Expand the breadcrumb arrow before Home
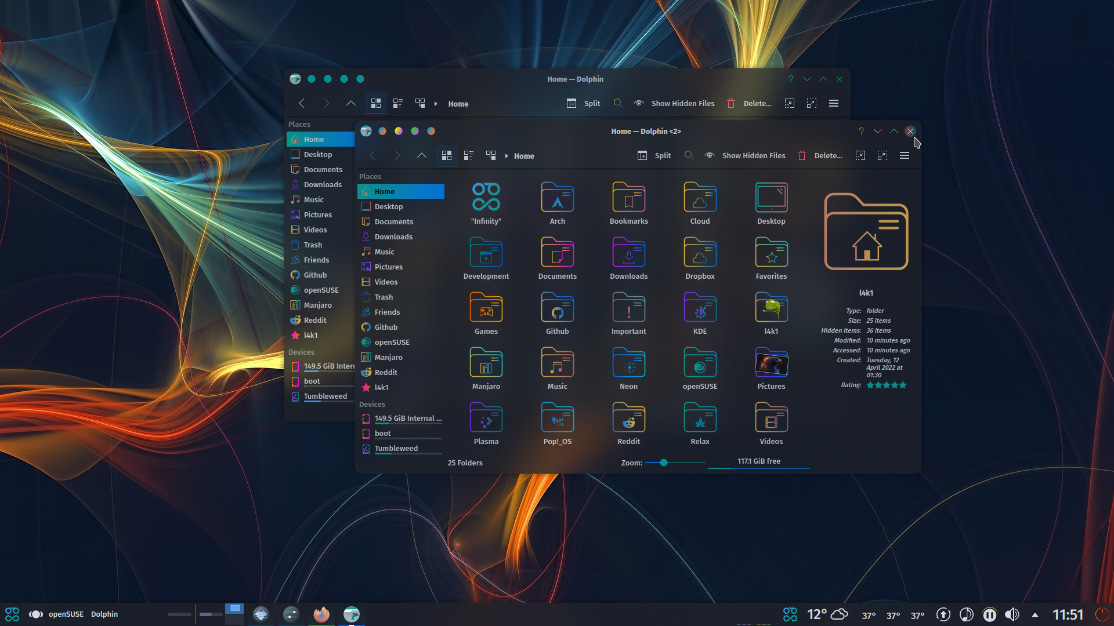 point(506,155)
